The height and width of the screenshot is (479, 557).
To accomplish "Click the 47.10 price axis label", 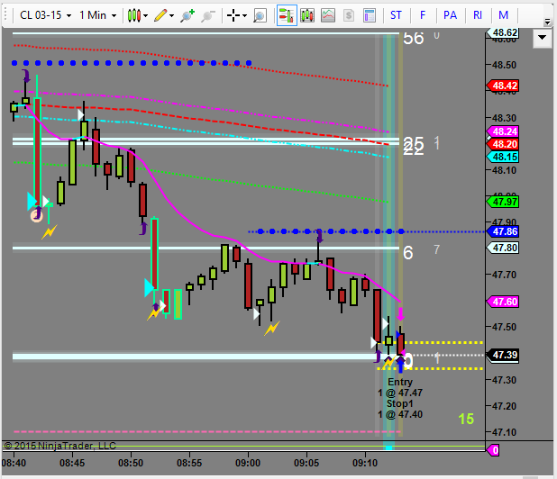I will [x=504, y=432].
